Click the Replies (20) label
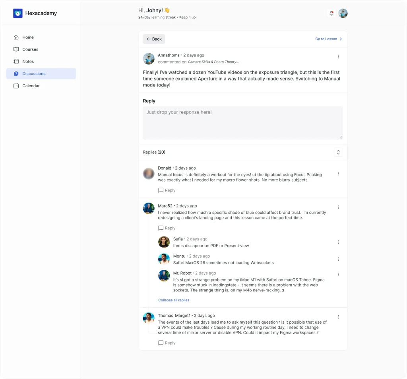This screenshot has height=379, width=407. [154, 152]
